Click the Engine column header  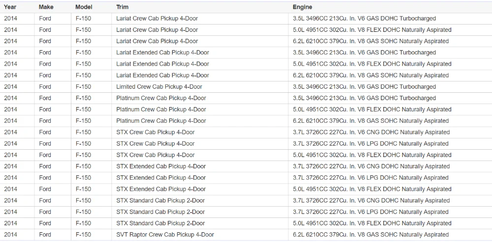(302, 7)
